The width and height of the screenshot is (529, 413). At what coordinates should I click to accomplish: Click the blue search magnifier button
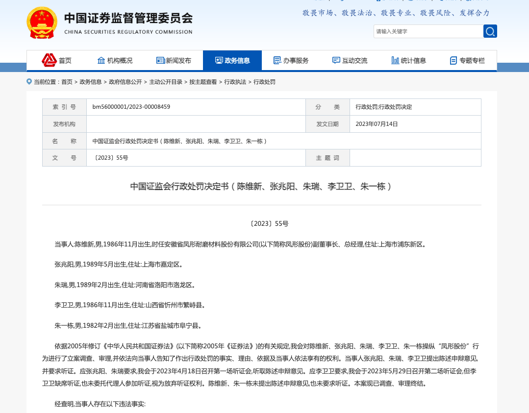[490, 31]
